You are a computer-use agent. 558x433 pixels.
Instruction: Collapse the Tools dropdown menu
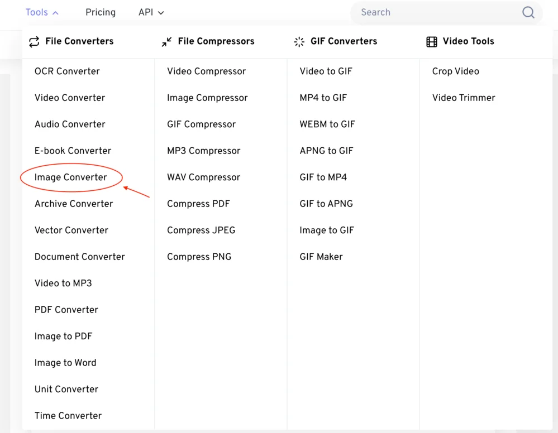[42, 12]
